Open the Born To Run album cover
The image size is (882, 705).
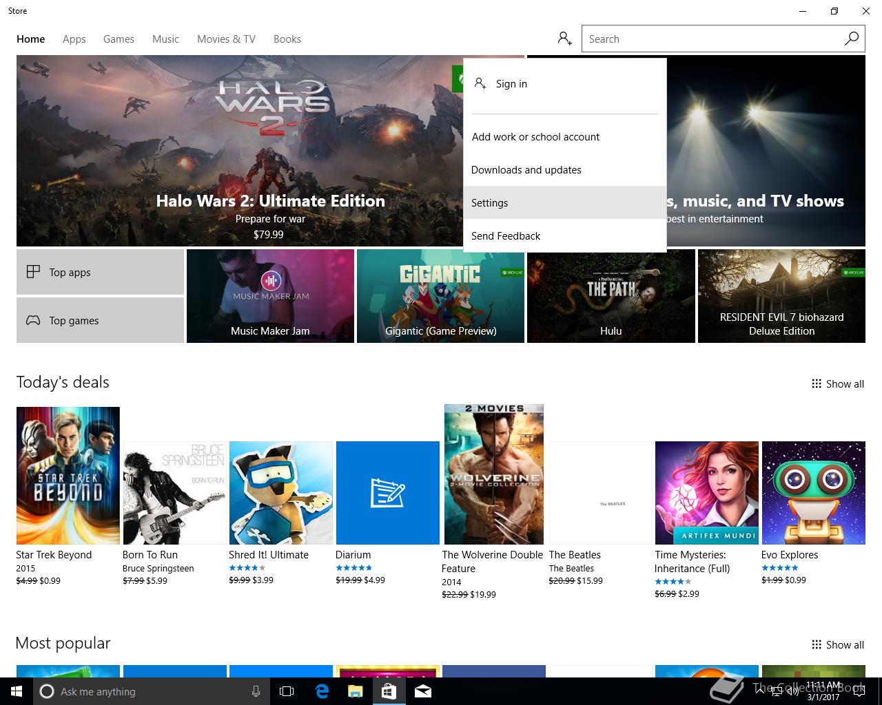point(174,493)
